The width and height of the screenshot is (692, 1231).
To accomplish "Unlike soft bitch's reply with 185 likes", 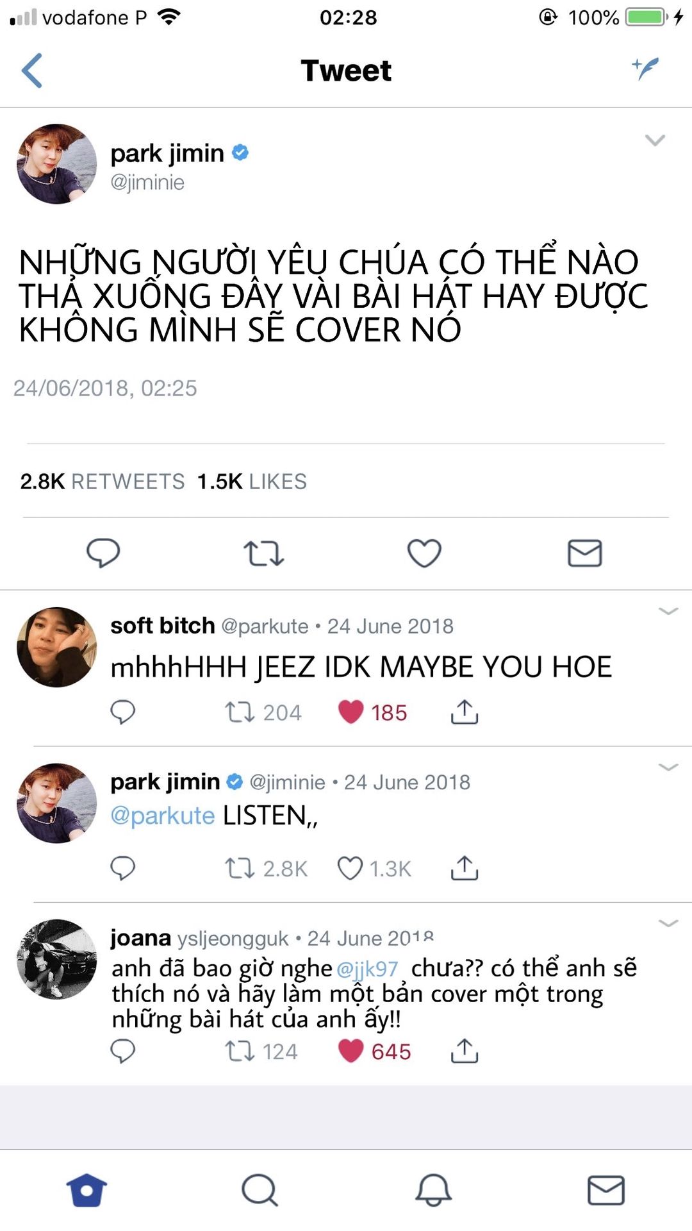I will click(350, 712).
